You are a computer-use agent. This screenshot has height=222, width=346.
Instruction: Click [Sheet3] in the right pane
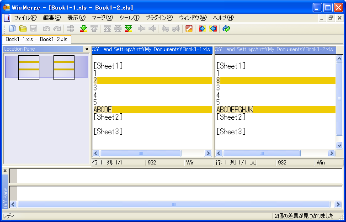231,132
